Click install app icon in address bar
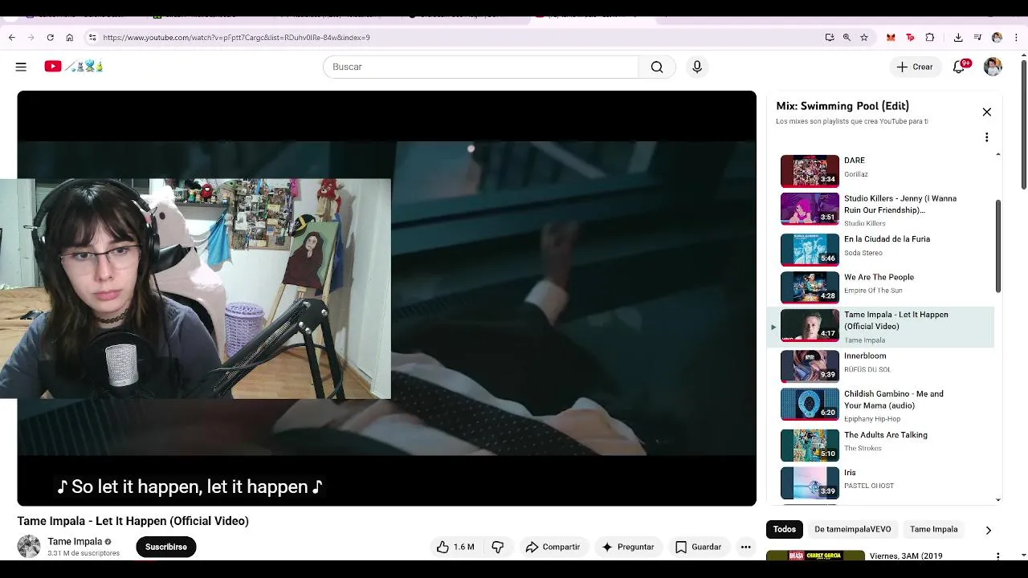1028x578 pixels. (830, 37)
